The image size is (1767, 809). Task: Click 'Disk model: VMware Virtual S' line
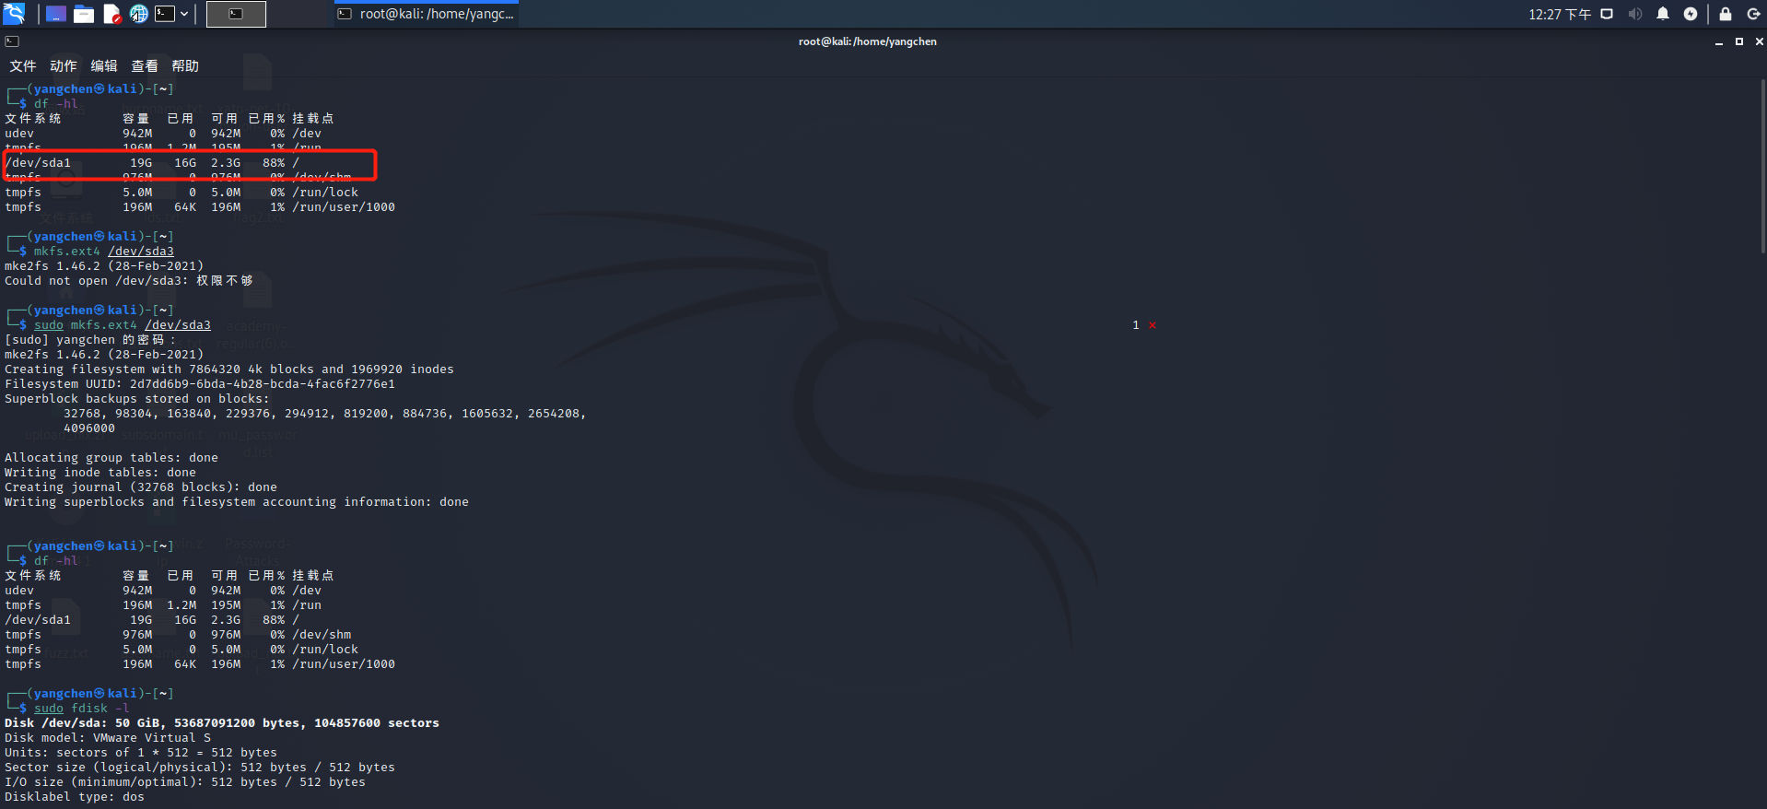108,738
